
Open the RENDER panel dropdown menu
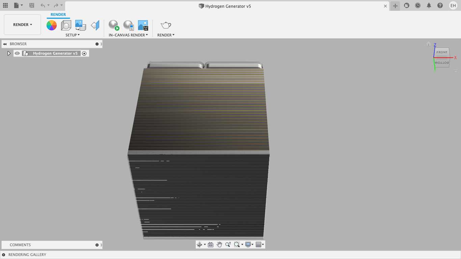click(166, 35)
